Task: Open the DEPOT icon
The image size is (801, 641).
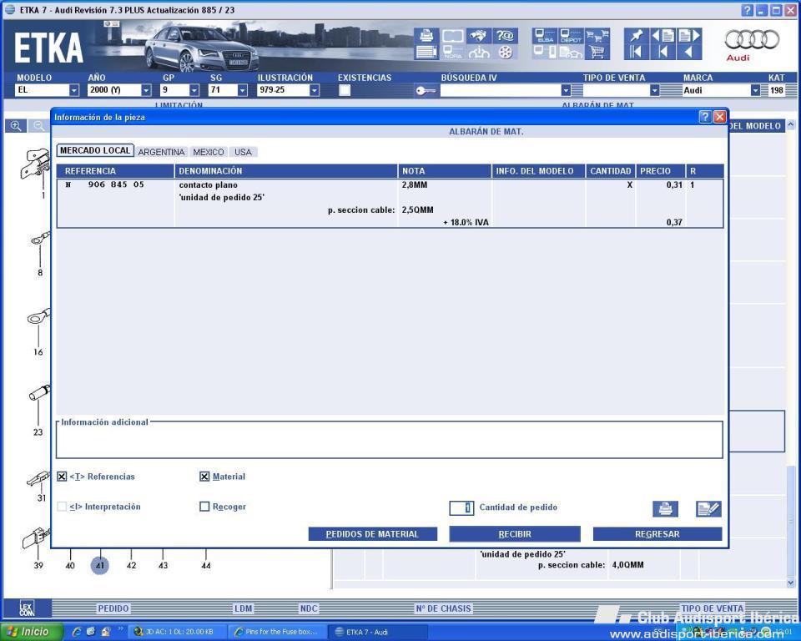Action: point(571,35)
